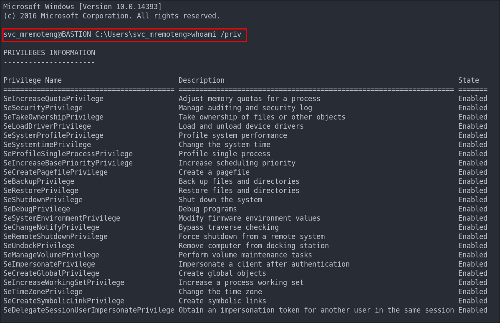The image size is (500, 323).
Task: Click the Microsoft Windows version line
Action: point(82,7)
